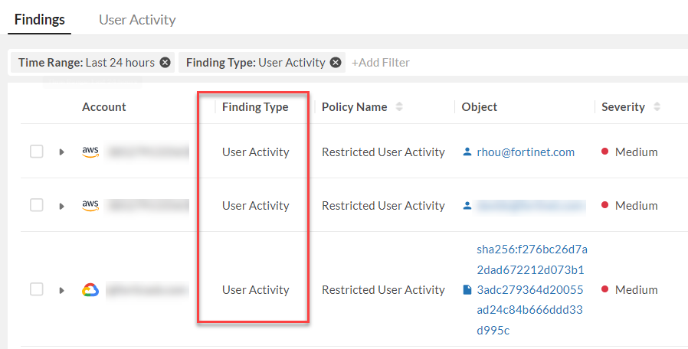This screenshot has height=349, width=688.
Task: Open the rhou@fortinet.com object link
Action: coord(525,152)
